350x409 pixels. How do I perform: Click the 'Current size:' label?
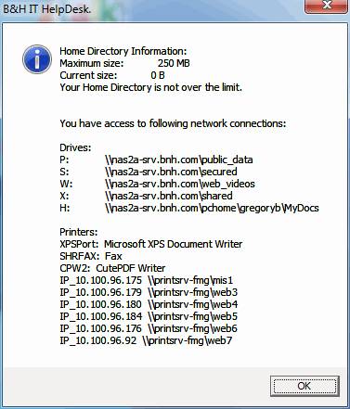[x=88, y=75]
